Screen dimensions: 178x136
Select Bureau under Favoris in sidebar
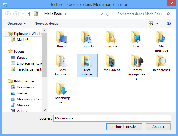tap(19, 58)
